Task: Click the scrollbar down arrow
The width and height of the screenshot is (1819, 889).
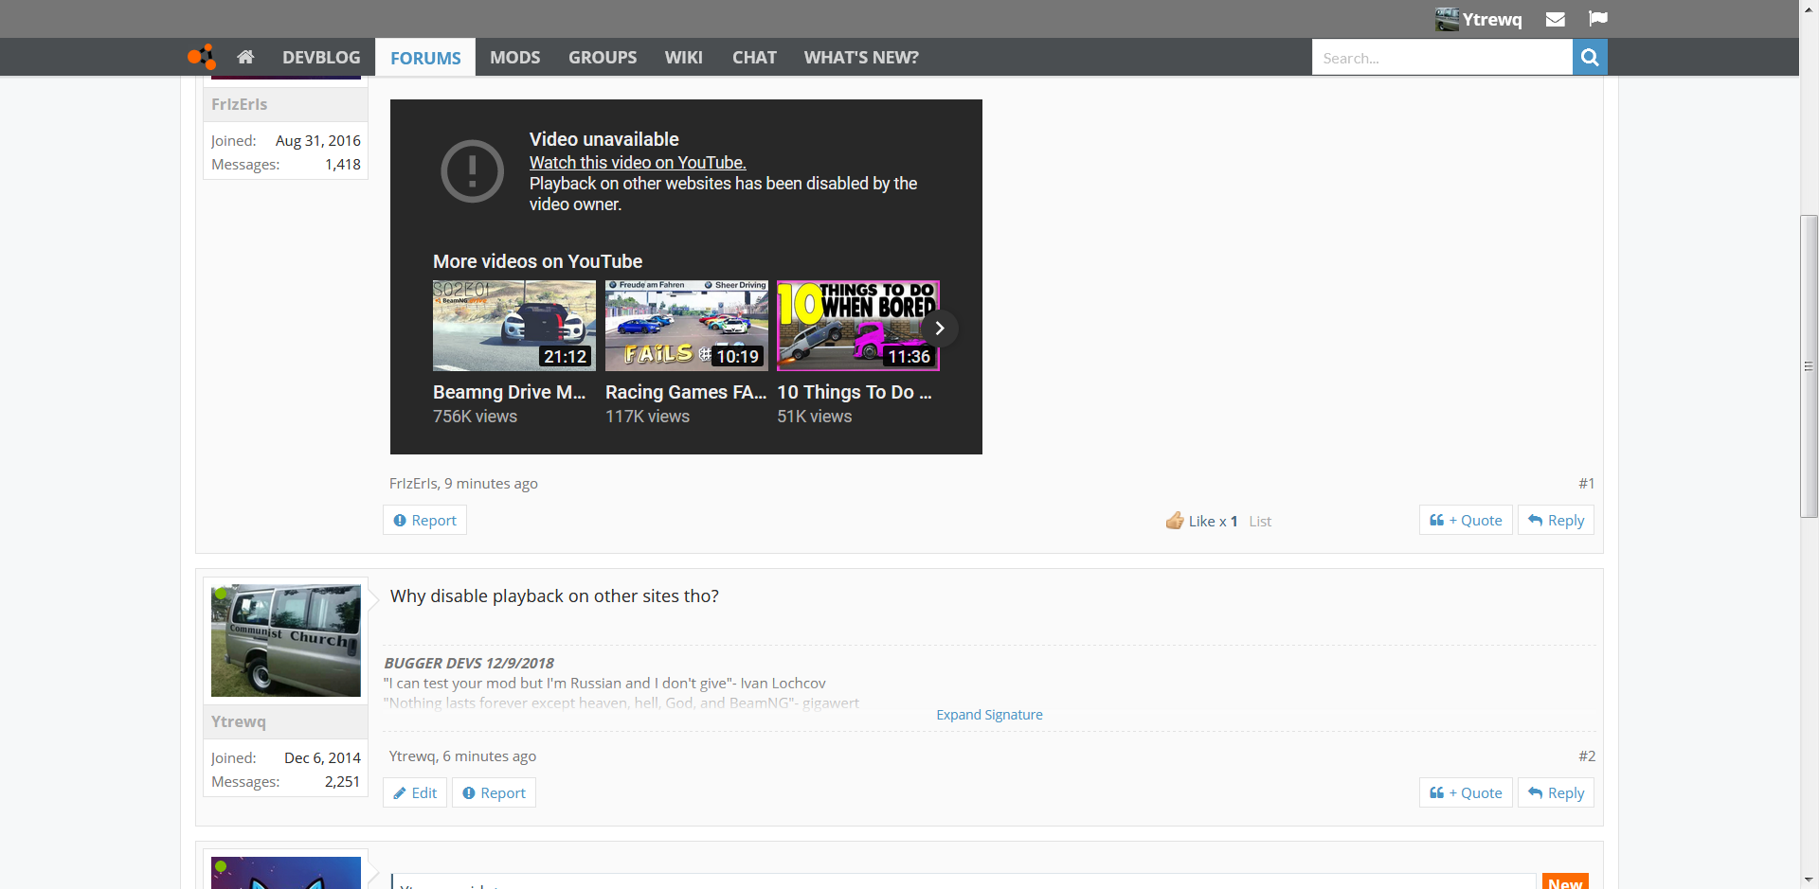Action: pos(1809,880)
